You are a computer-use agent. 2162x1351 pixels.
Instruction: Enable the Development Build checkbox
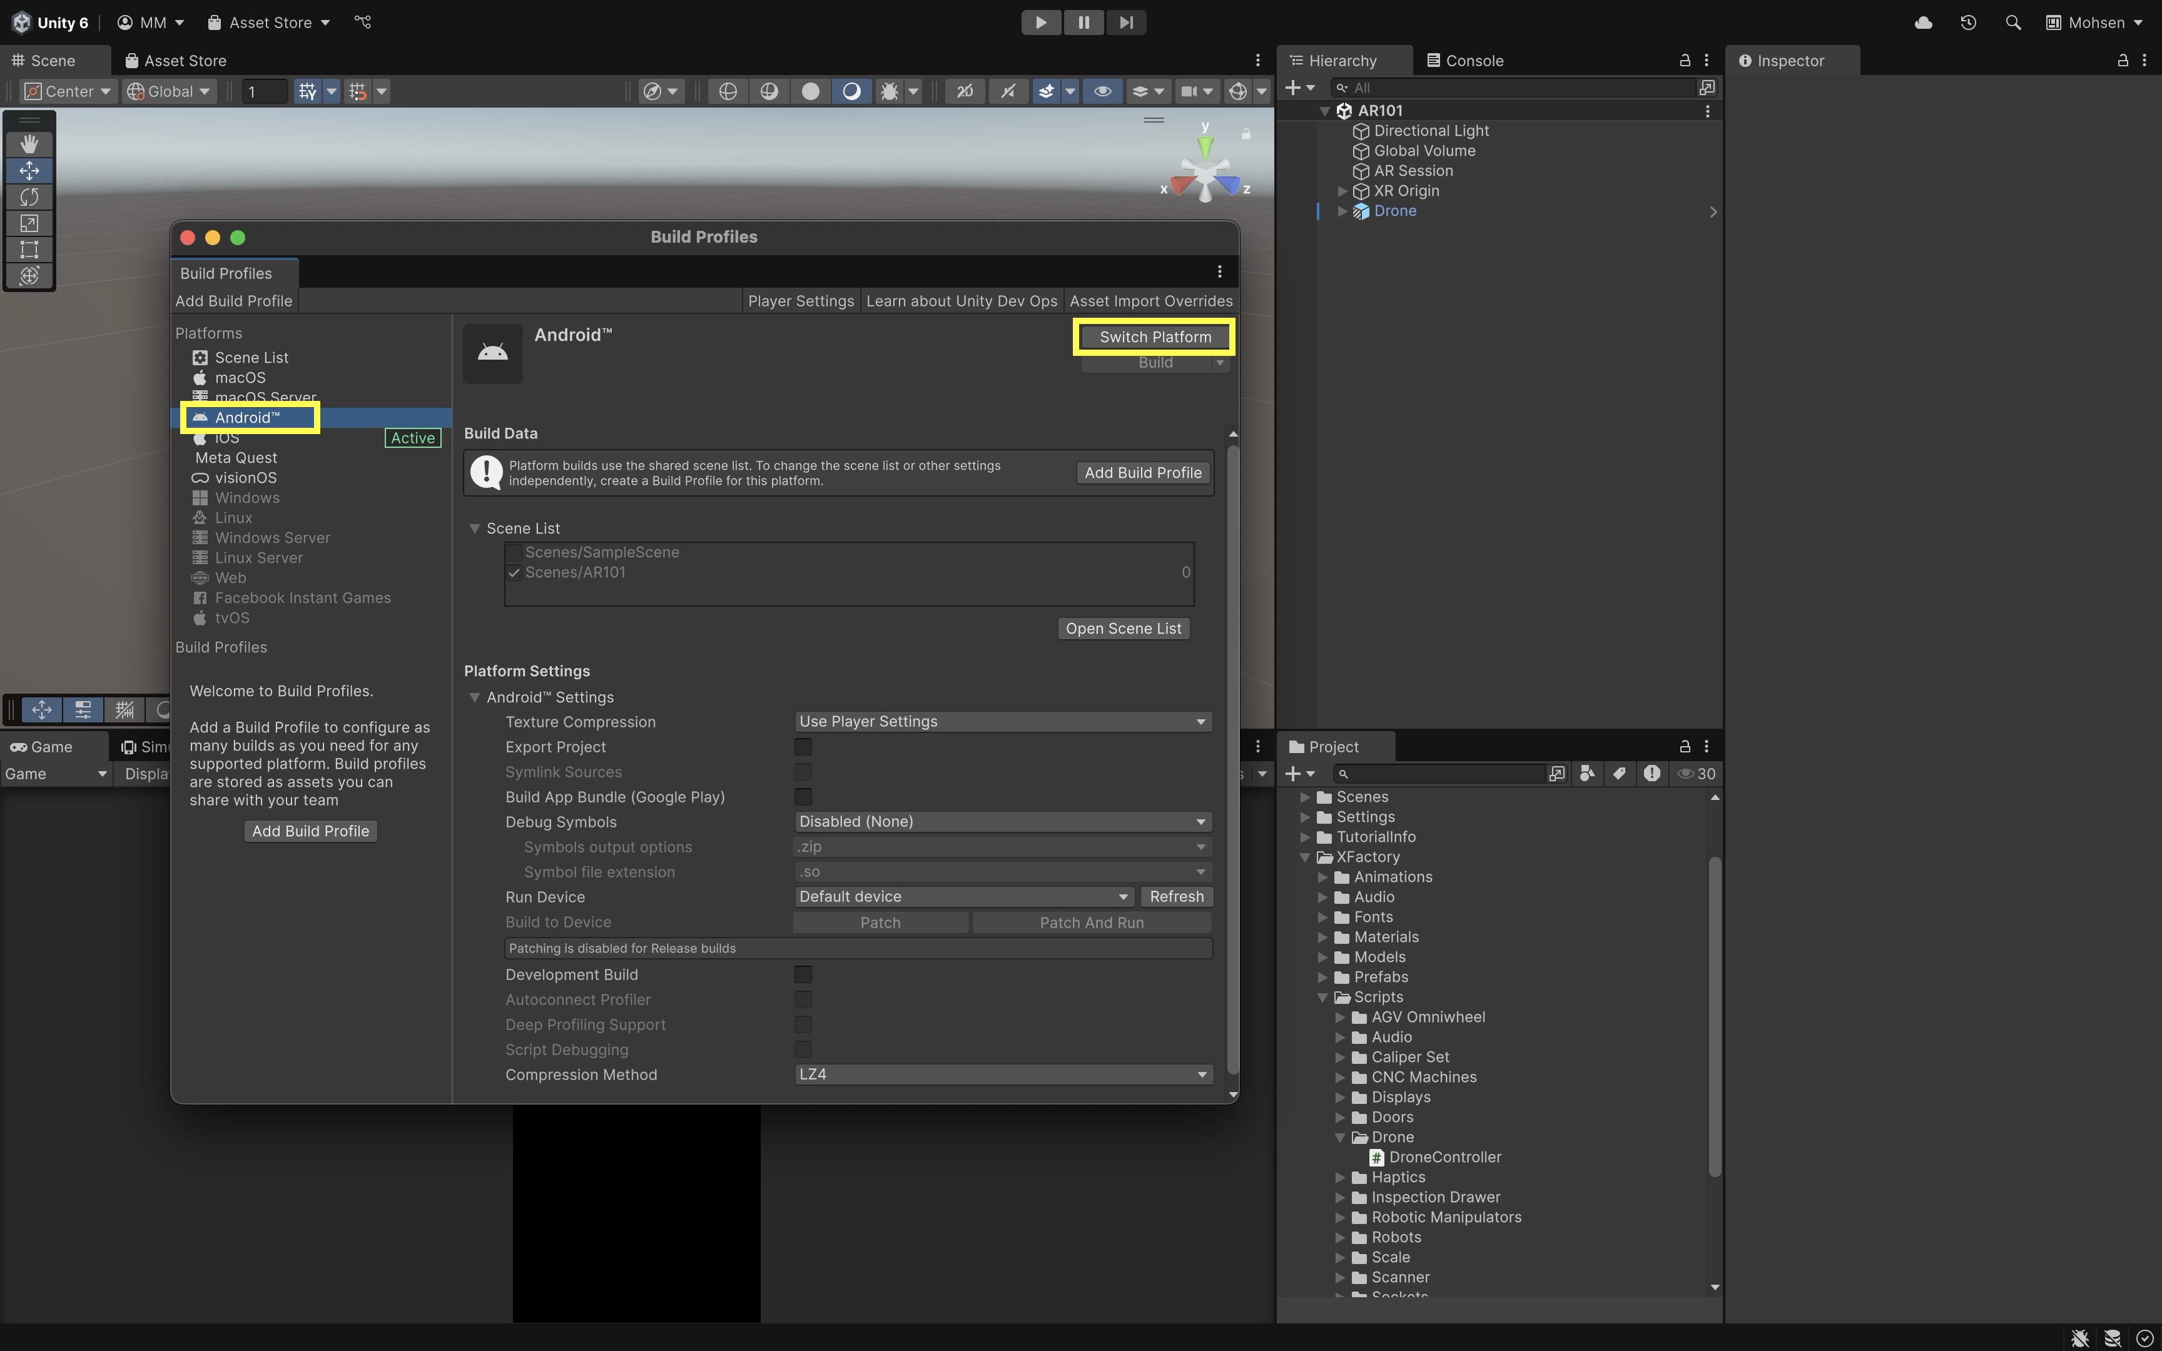point(803,974)
